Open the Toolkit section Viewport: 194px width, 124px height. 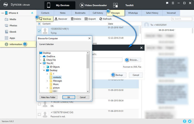[x=123, y=5]
